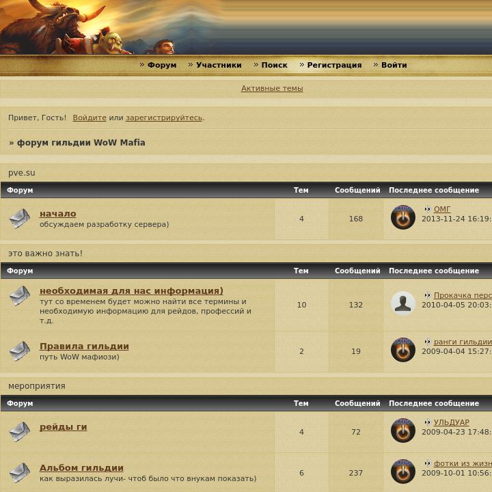Screen dimensions: 492x492
Task: Click envelope icon beside Правила гильдии
Action: point(19,351)
